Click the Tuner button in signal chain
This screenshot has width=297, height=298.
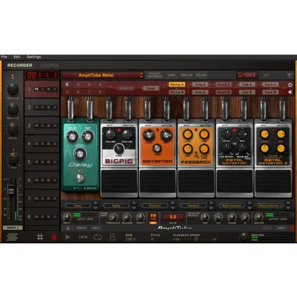click(x=151, y=88)
